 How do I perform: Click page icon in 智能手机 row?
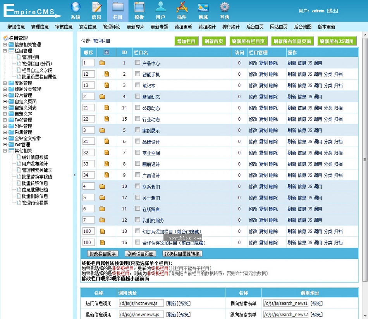[107, 74]
